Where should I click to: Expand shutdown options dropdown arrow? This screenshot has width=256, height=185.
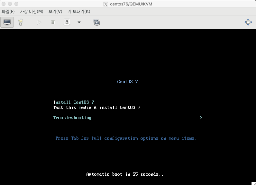click(79, 22)
